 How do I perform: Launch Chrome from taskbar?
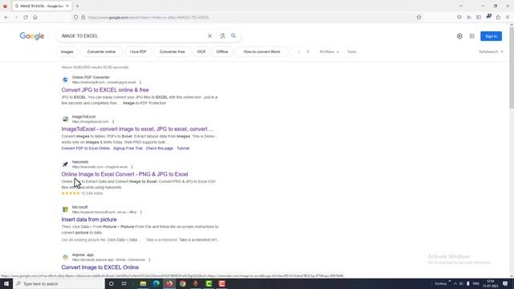(x=182, y=283)
